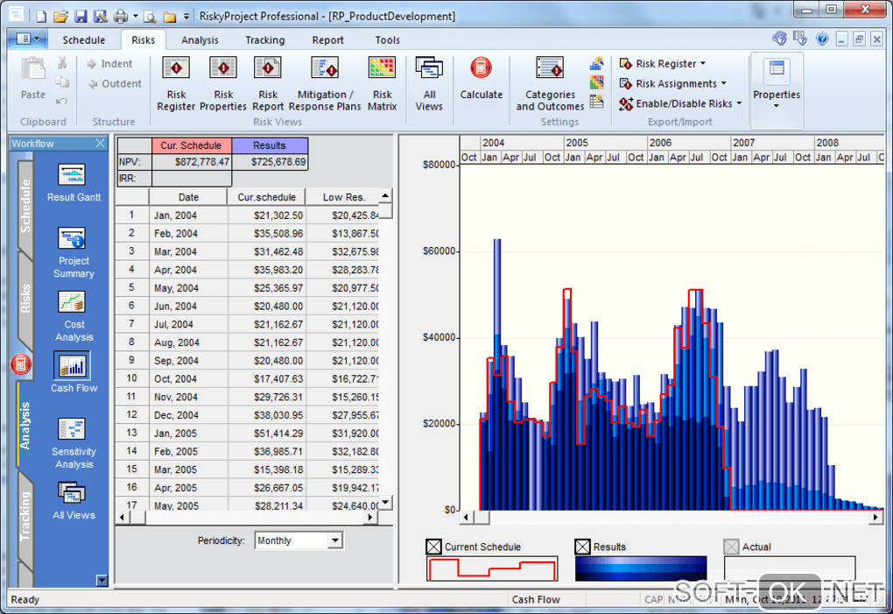Toggle the Current Schedule checkbox
893x614 pixels.
[434, 547]
